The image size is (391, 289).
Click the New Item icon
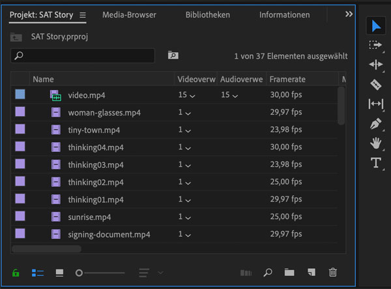(311, 273)
